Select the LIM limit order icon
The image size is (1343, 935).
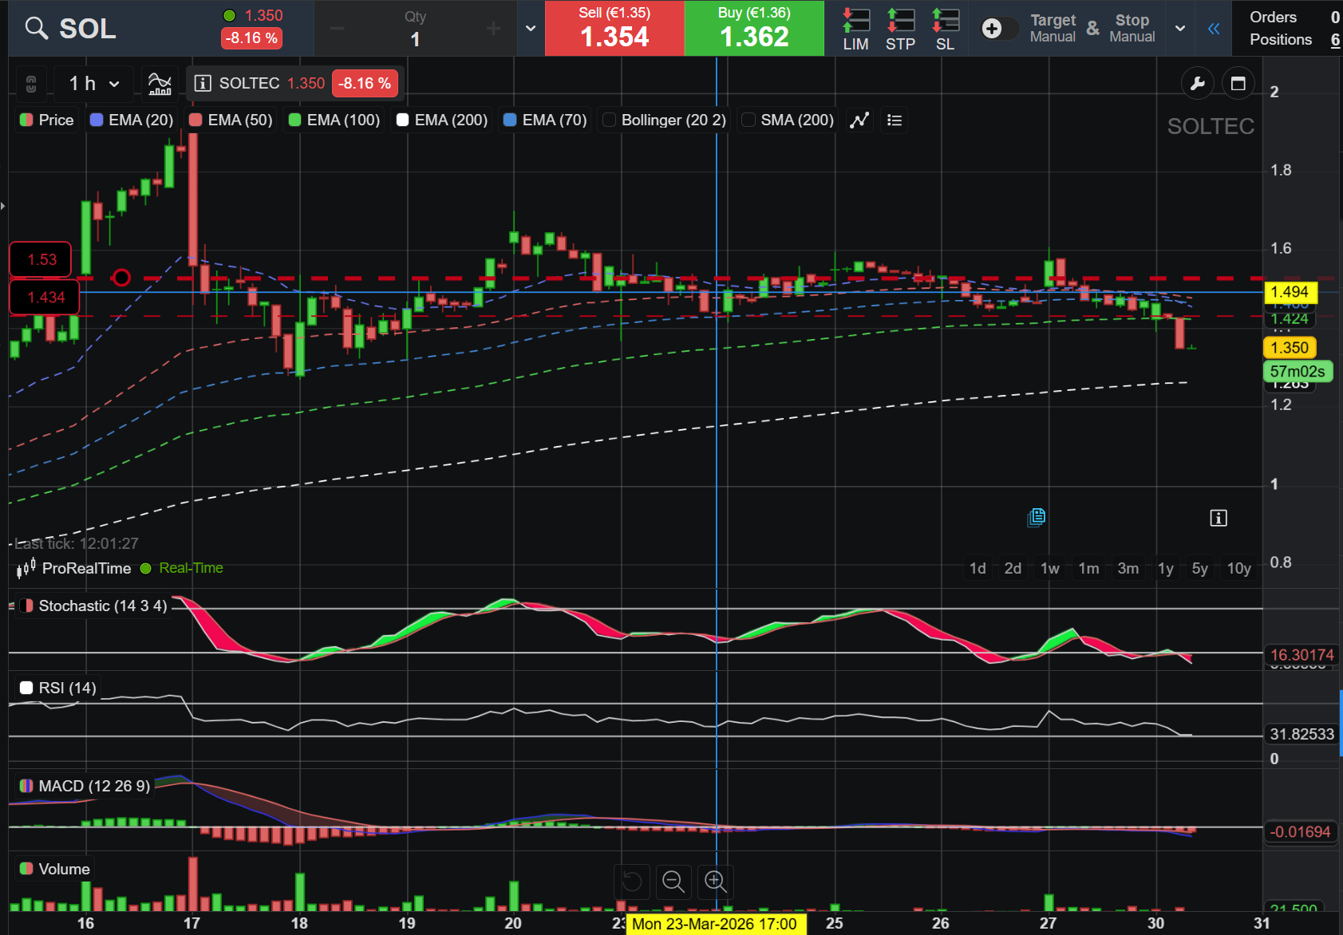click(x=855, y=29)
